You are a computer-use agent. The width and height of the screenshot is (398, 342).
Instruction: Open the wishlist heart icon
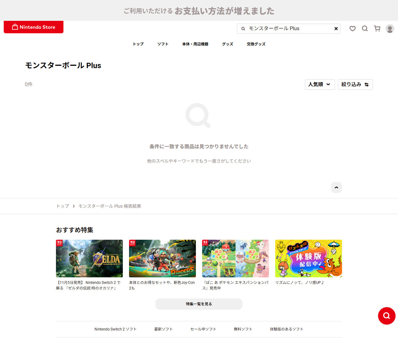(352, 29)
